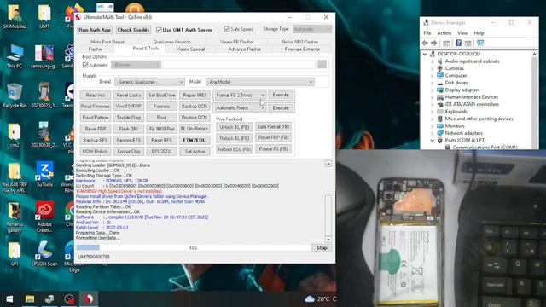Select the Adobe Creative Cloud shortcut
546x307 pixels.
[x=44, y=217]
